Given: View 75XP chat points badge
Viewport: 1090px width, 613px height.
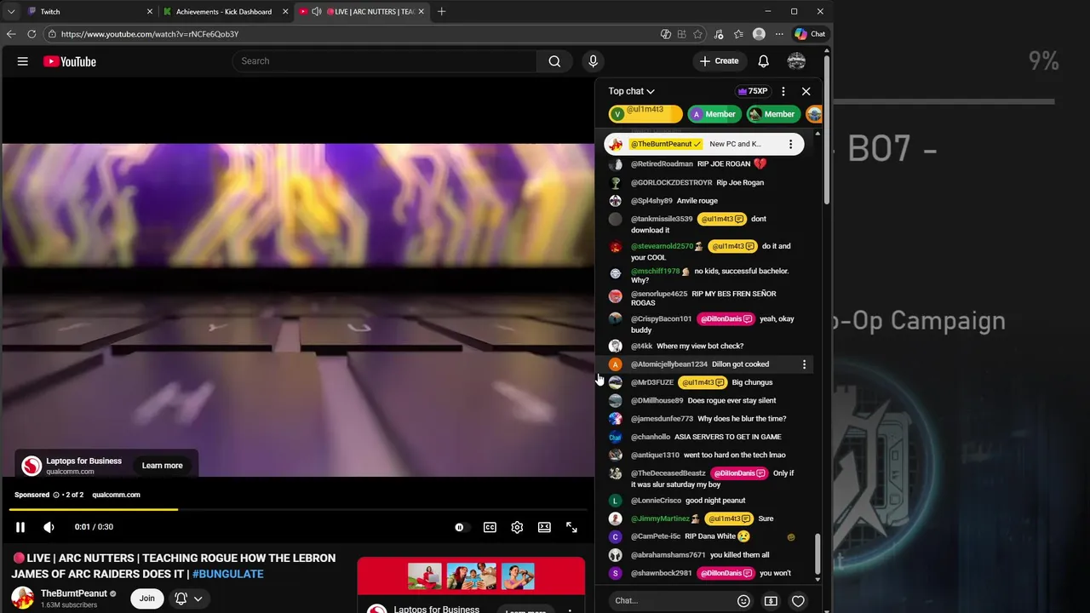Looking at the screenshot, I should point(753,91).
